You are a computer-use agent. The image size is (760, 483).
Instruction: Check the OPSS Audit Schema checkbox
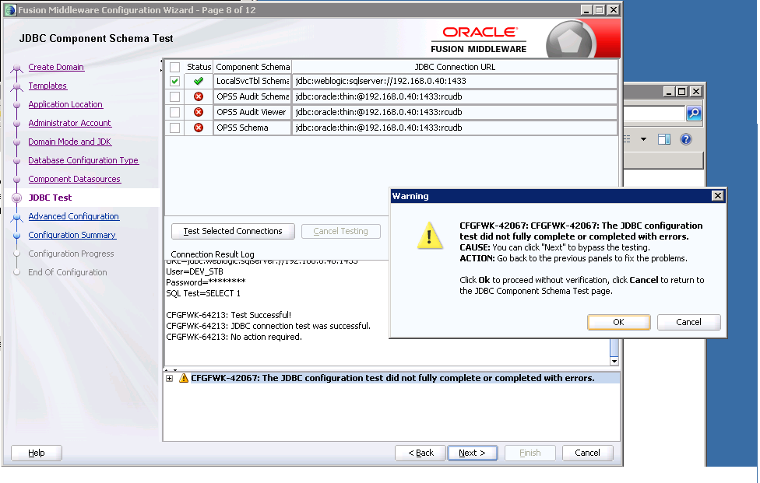coord(174,96)
